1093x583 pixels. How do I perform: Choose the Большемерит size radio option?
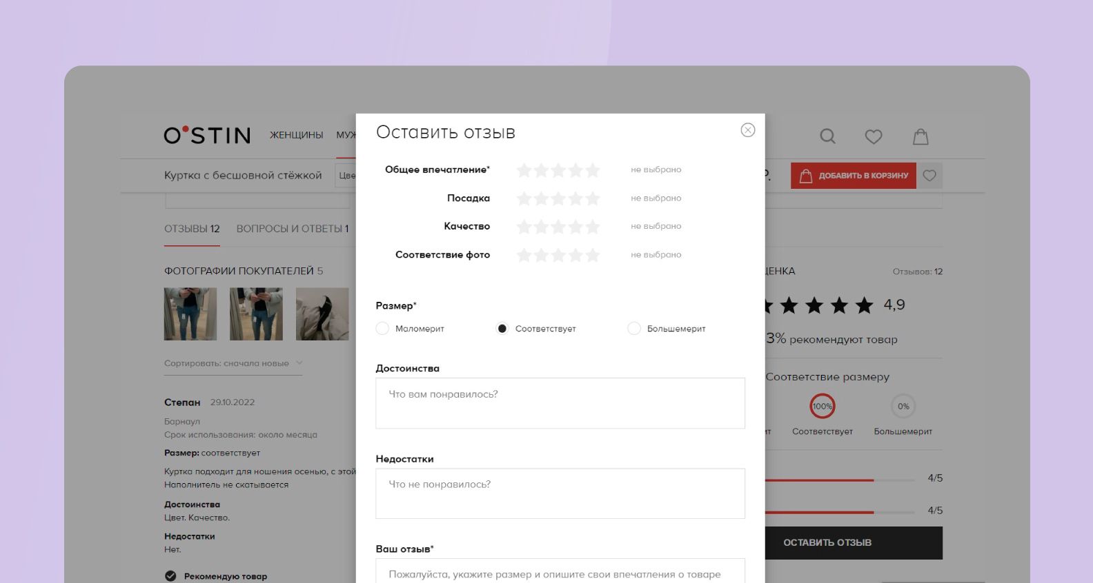click(x=634, y=329)
